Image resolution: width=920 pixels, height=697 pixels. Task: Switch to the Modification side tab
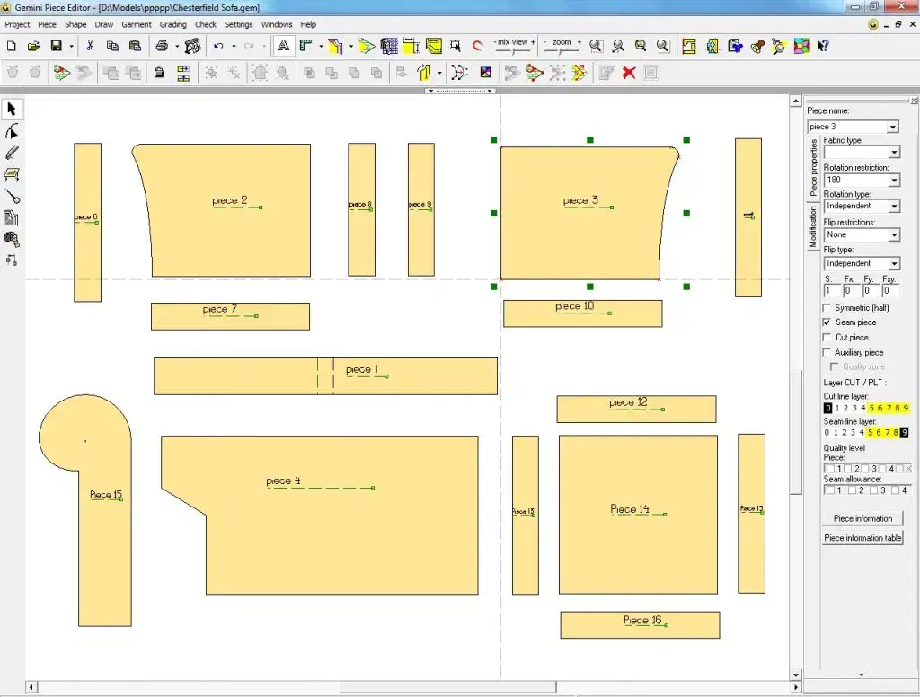point(814,226)
